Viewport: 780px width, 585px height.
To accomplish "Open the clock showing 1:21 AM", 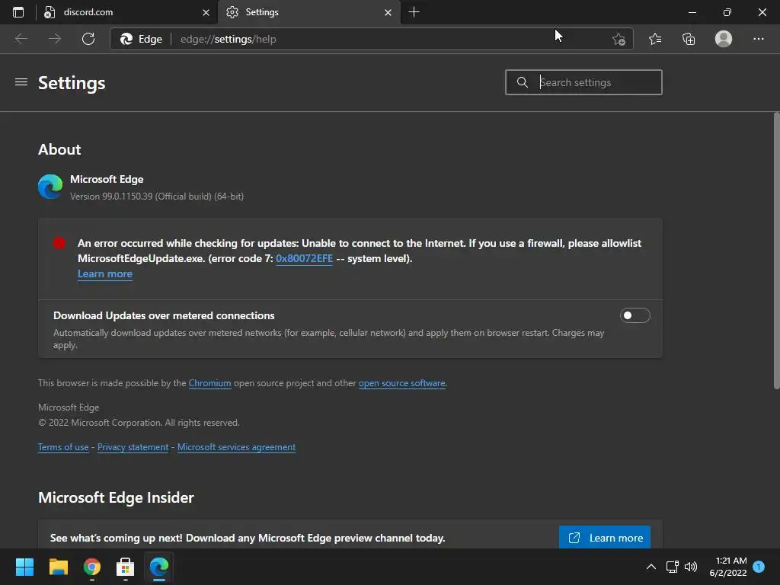I will click(x=728, y=567).
